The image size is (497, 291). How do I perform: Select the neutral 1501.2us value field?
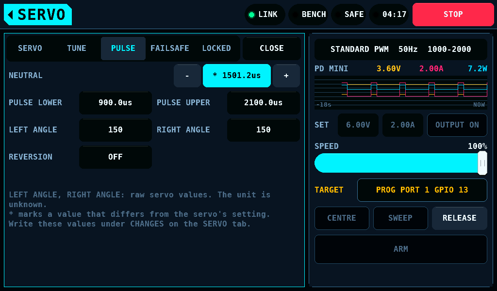click(237, 76)
